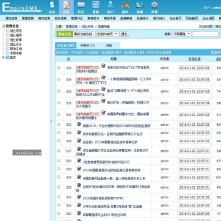Viewport: 221px width, 221px height.
Task: Click edit icon for article ID 529
Action: [x=79, y=132]
